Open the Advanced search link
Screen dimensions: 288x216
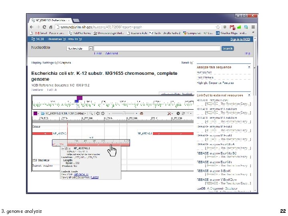pyautogui.click(x=112, y=54)
